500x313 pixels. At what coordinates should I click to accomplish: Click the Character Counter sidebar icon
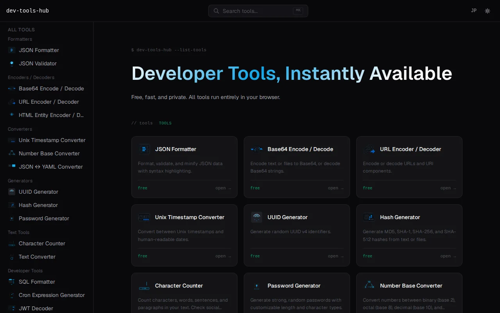[12, 243]
